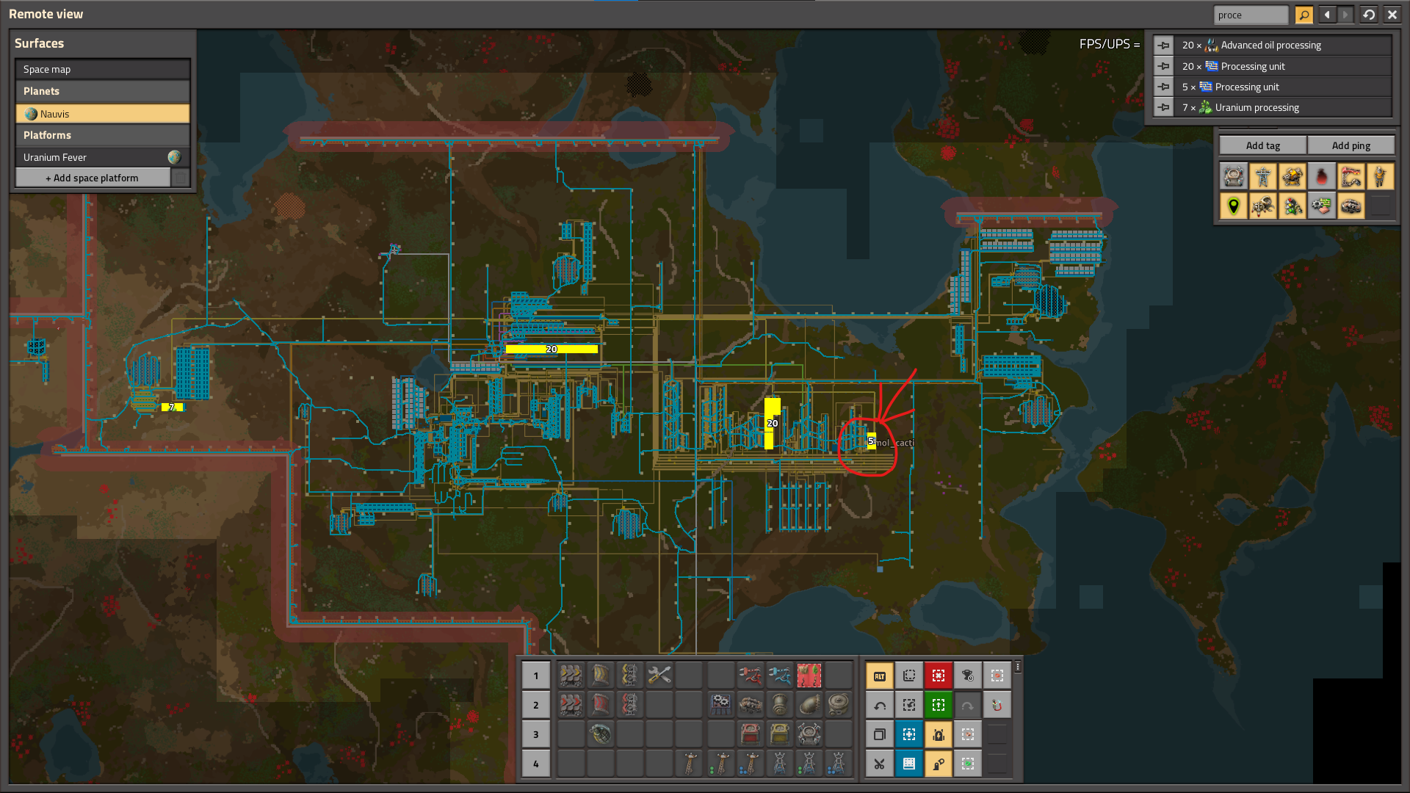Select the grenade in quickbar
Image resolution: width=1410 pixels, height=793 pixels.
(600, 734)
